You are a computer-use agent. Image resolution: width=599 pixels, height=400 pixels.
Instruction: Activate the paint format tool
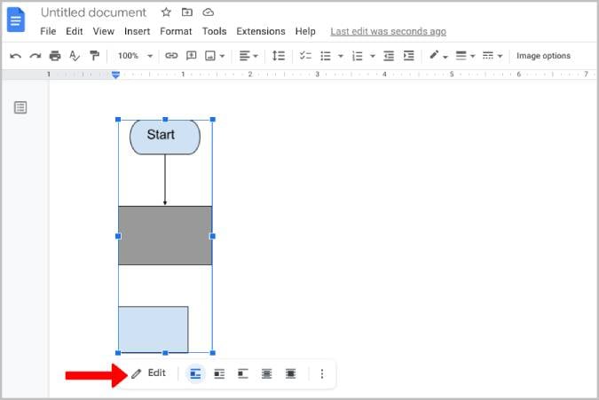94,56
